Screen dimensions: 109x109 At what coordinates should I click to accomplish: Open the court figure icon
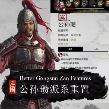pos(69,4)
